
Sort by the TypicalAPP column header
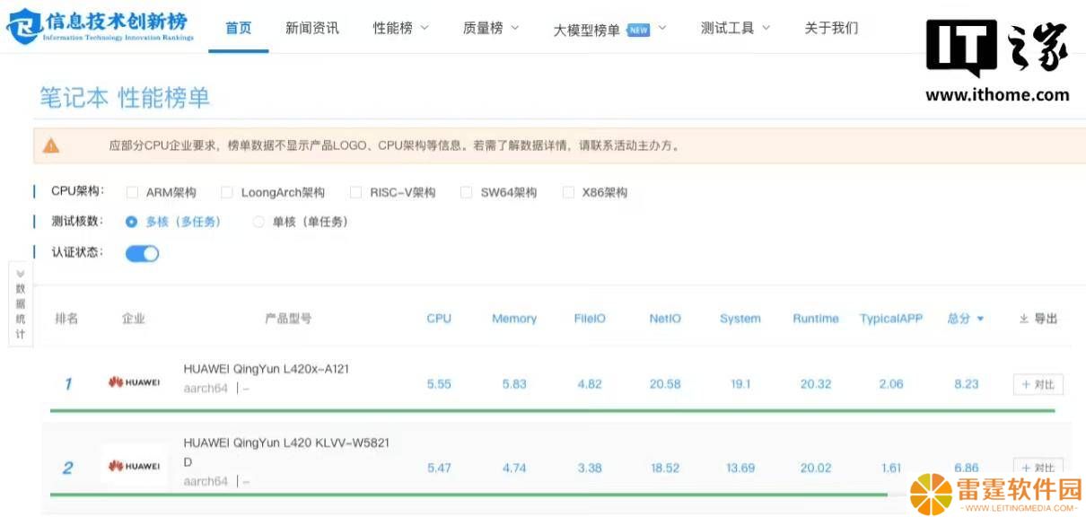pyautogui.click(x=891, y=319)
